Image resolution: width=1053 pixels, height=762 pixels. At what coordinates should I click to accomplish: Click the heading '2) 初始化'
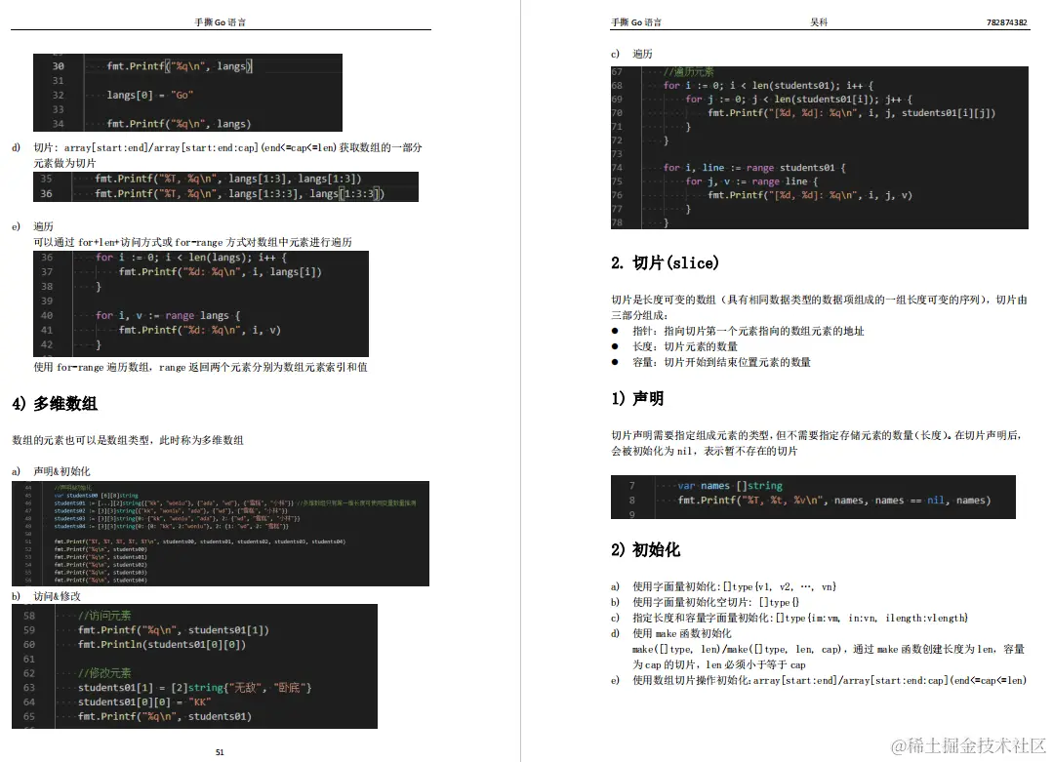(645, 549)
